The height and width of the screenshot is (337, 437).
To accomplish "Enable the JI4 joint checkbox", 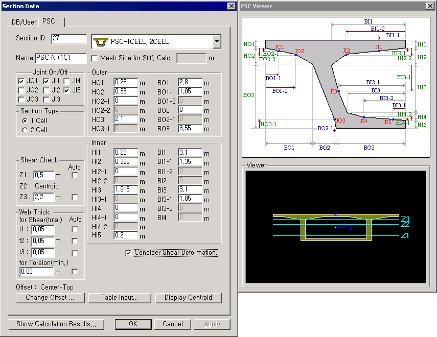I will coord(66,81).
